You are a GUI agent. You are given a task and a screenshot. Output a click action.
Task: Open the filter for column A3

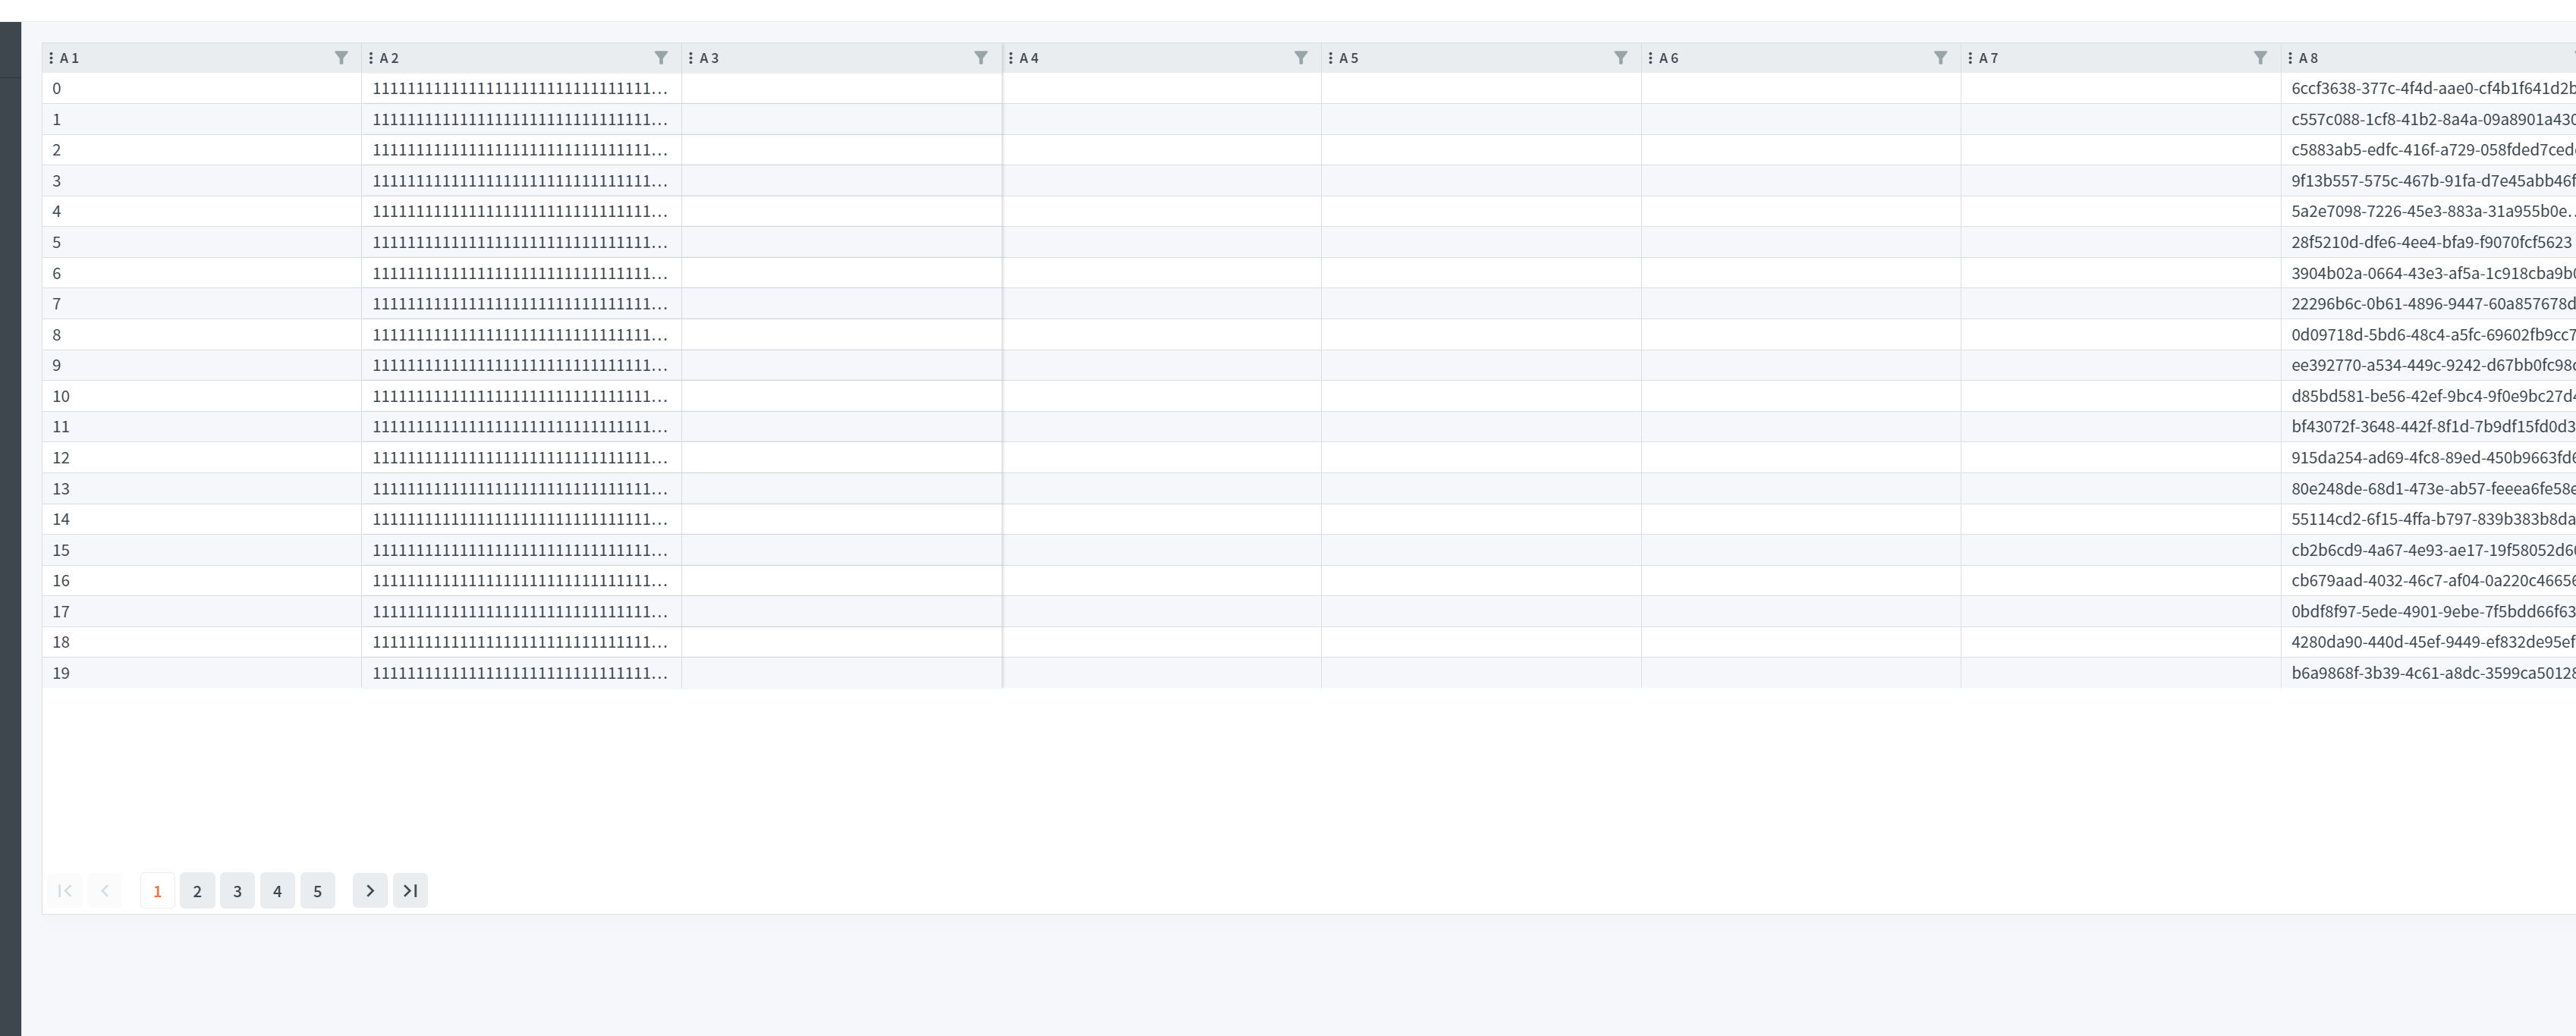click(981, 58)
